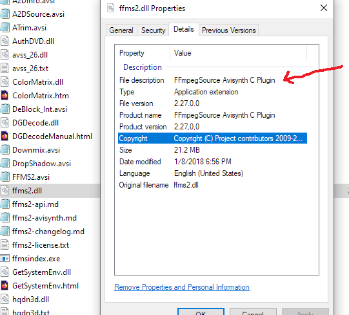This screenshot has width=349, height=315.
Task: Click the FFMS2.avsi script file icon
Action: (5, 177)
